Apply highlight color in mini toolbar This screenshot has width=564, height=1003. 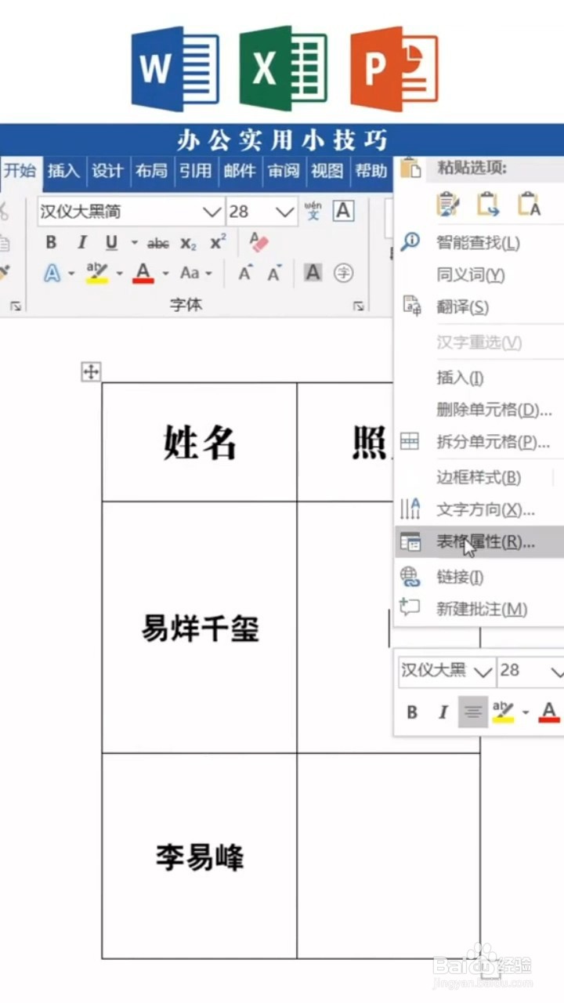(503, 712)
